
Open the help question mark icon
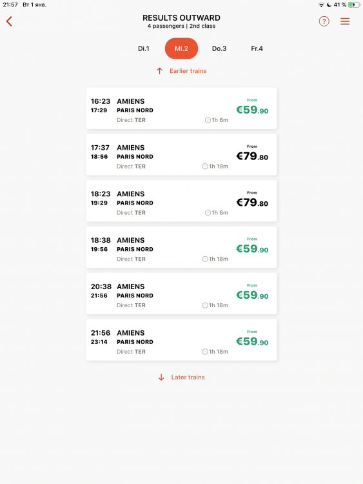point(324,21)
